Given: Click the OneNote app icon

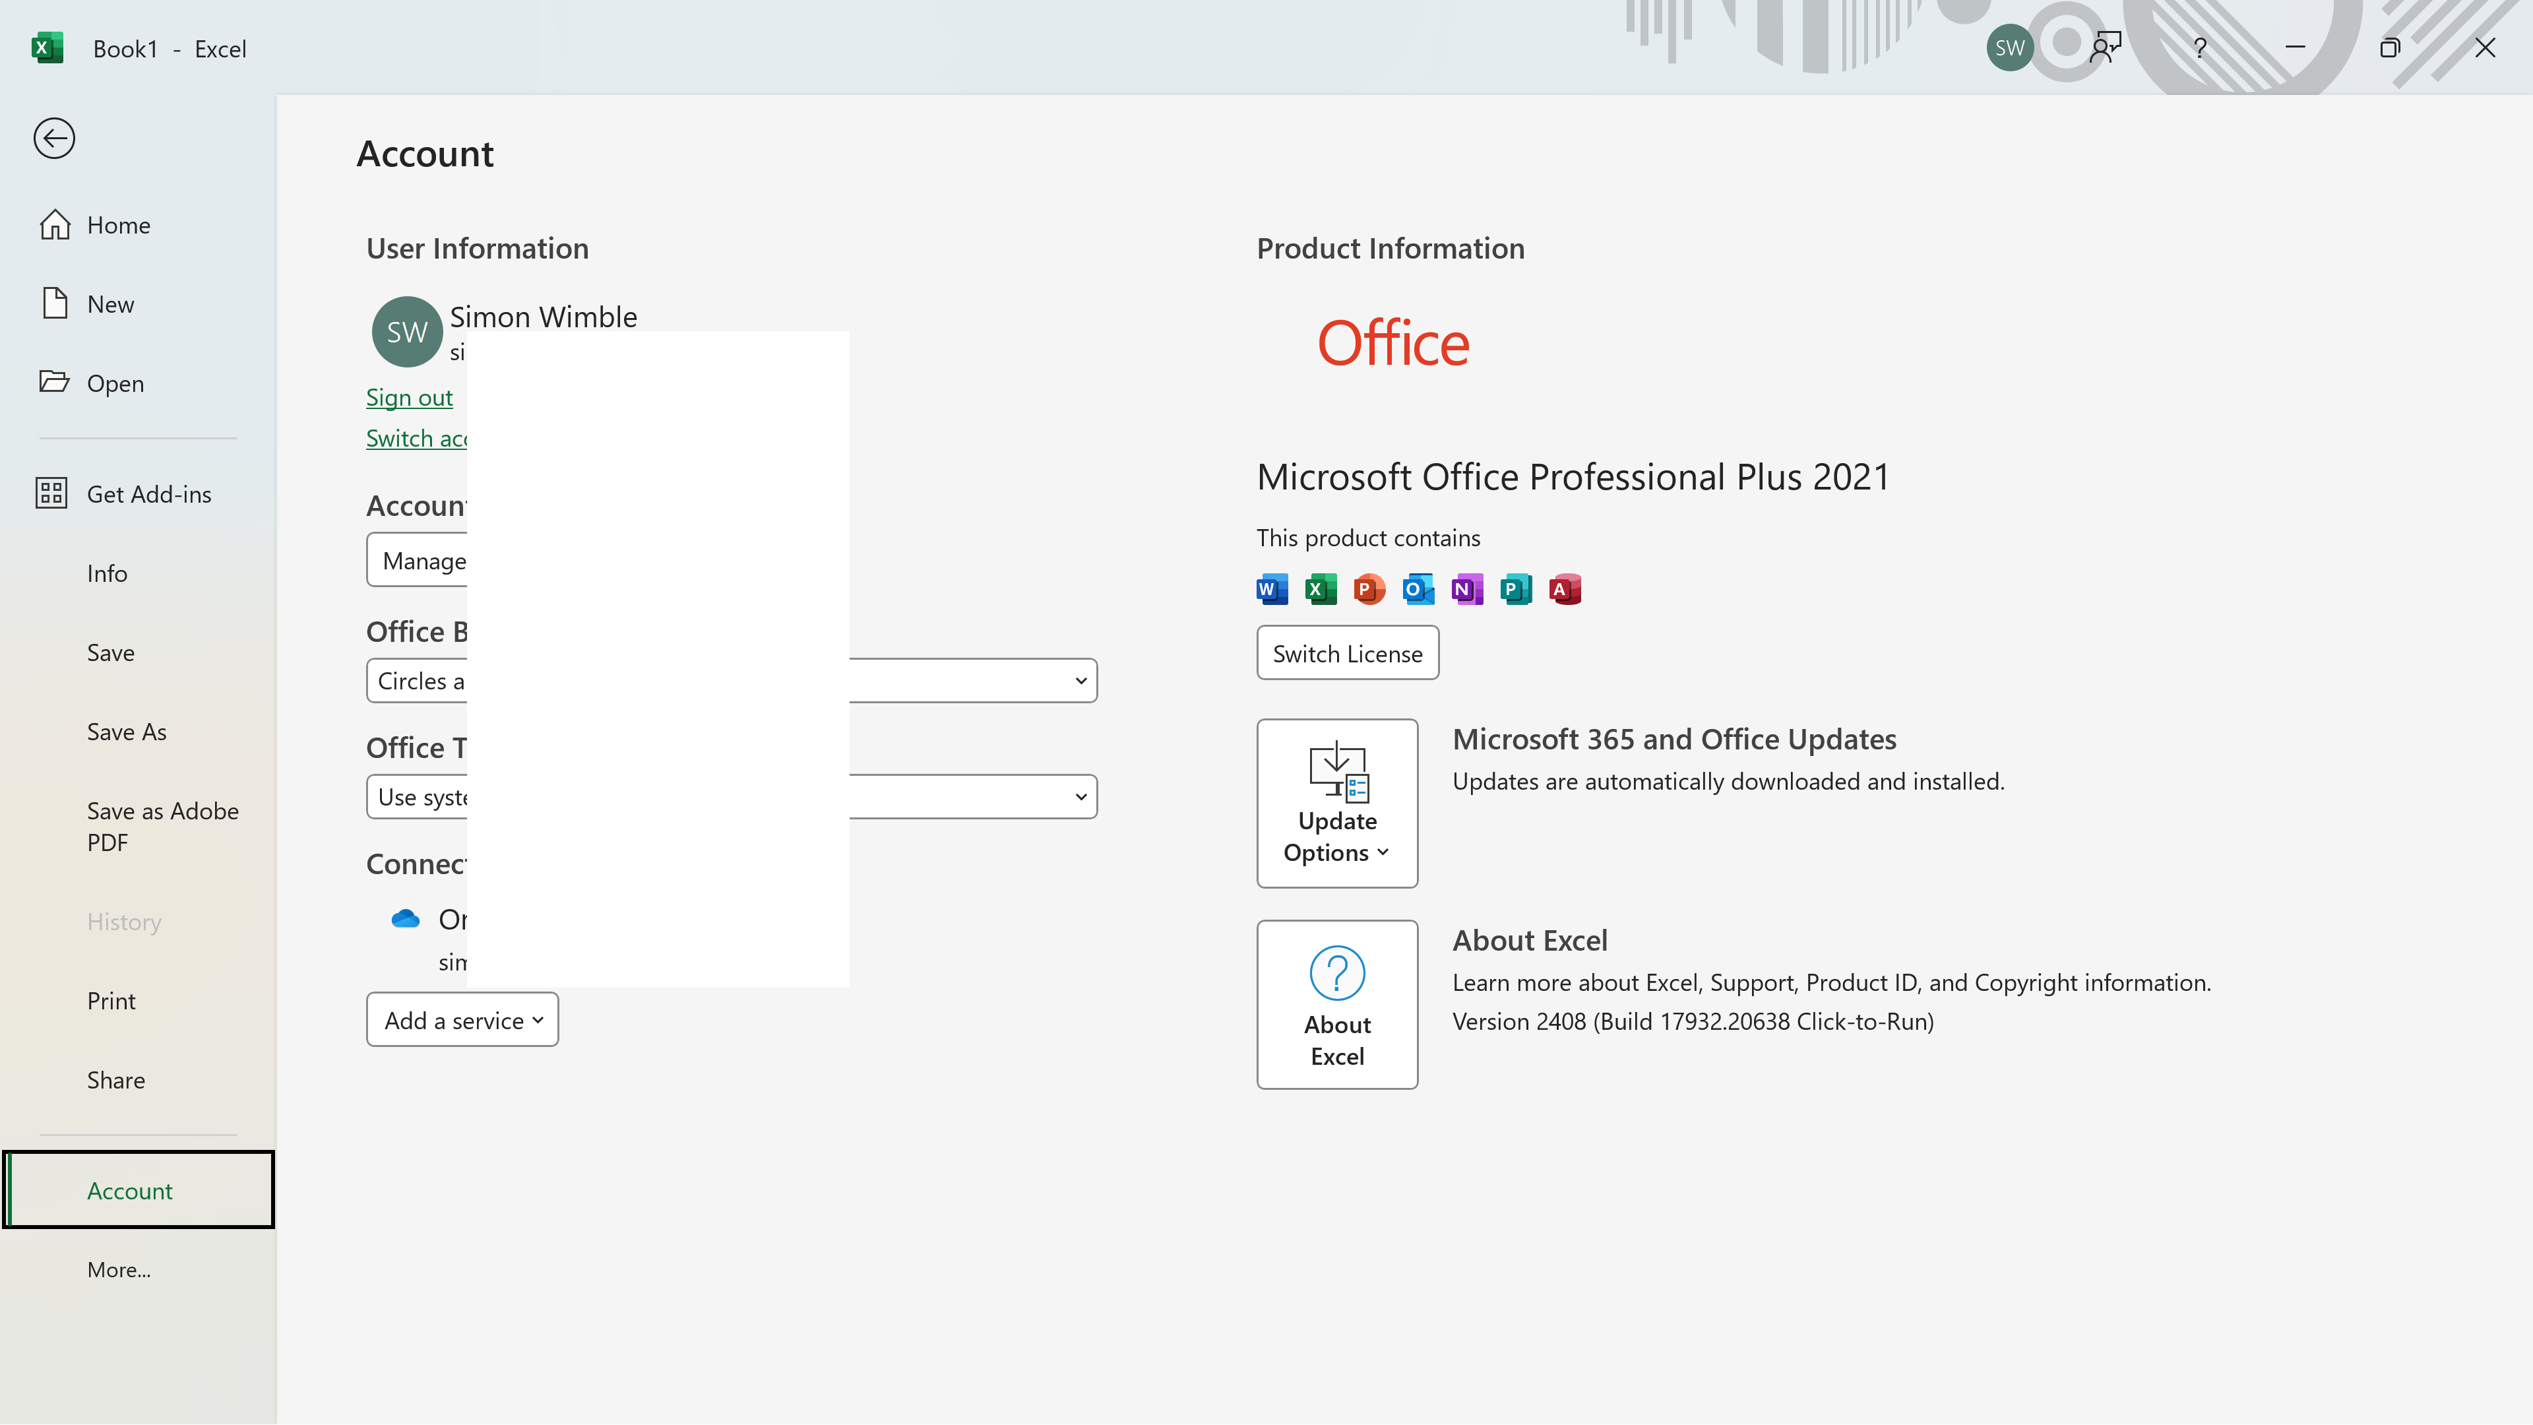Looking at the screenshot, I should 1466,589.
